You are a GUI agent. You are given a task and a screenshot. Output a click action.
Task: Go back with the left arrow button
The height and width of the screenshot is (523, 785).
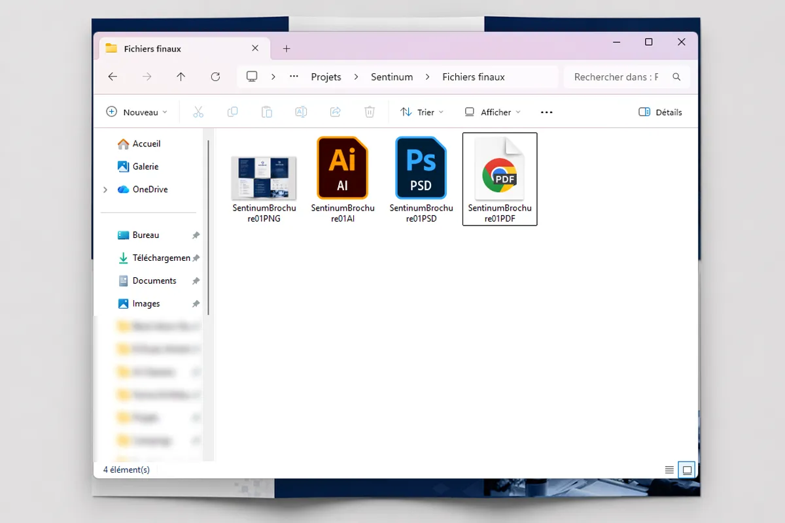point(113,76)
